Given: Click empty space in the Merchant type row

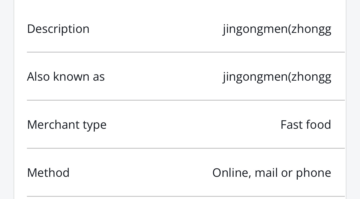Looking at the screenshot, I should click(193, 125).
